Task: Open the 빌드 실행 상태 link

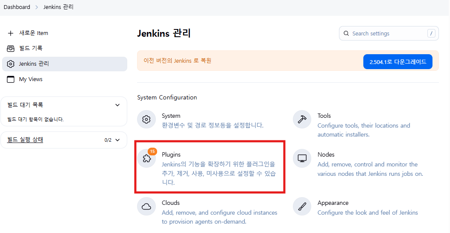Action: pyautogui.click(x=25, y=140)
